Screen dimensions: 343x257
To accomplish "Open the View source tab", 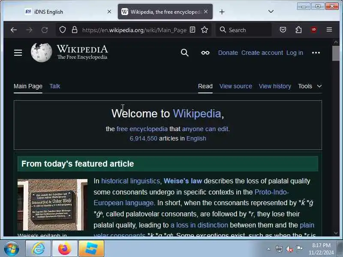I will [x=236, y=87].
